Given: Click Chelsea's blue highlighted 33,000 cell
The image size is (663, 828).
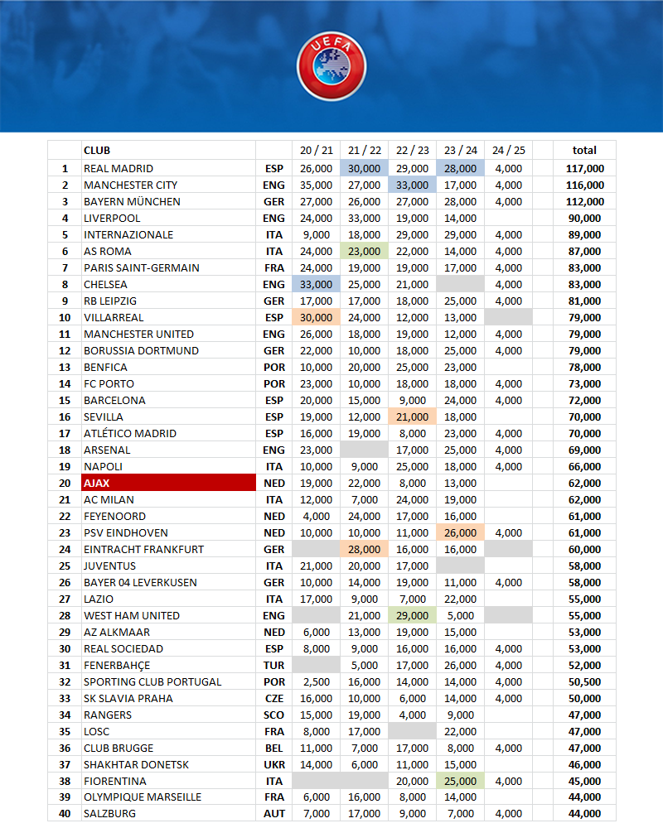Looking at the screenshot, I should click(x=316, y=284).
